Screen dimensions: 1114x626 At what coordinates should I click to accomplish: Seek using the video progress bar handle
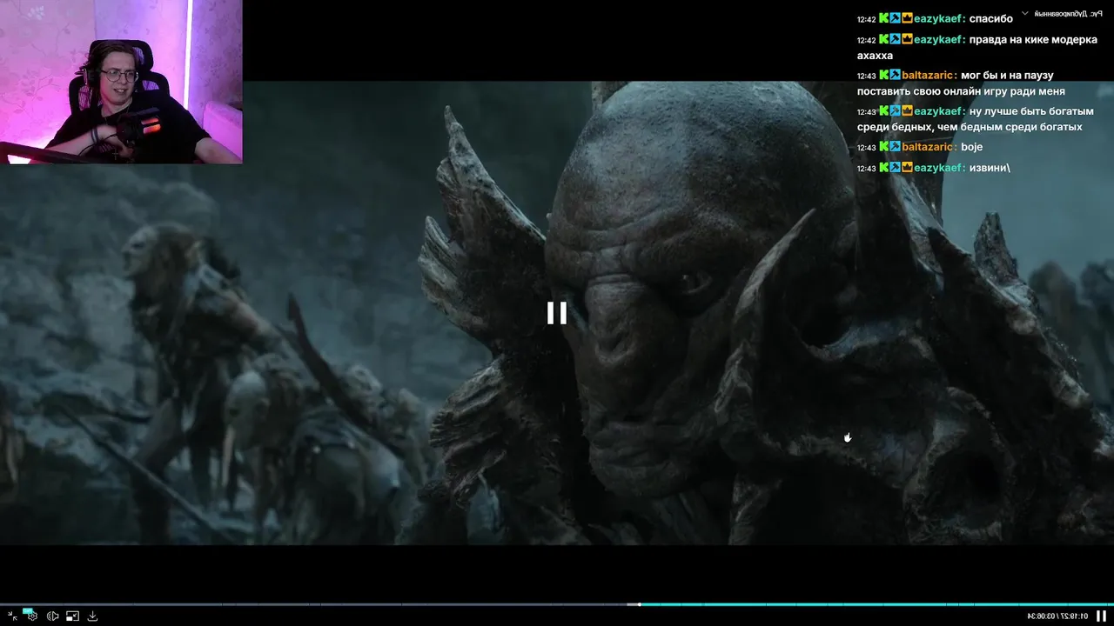pyautogui.click(x=640, y=604)
